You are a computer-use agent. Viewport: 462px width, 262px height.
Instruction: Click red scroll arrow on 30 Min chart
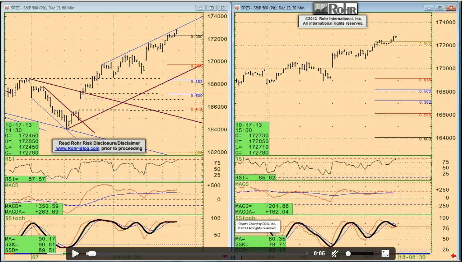(453, 256)
